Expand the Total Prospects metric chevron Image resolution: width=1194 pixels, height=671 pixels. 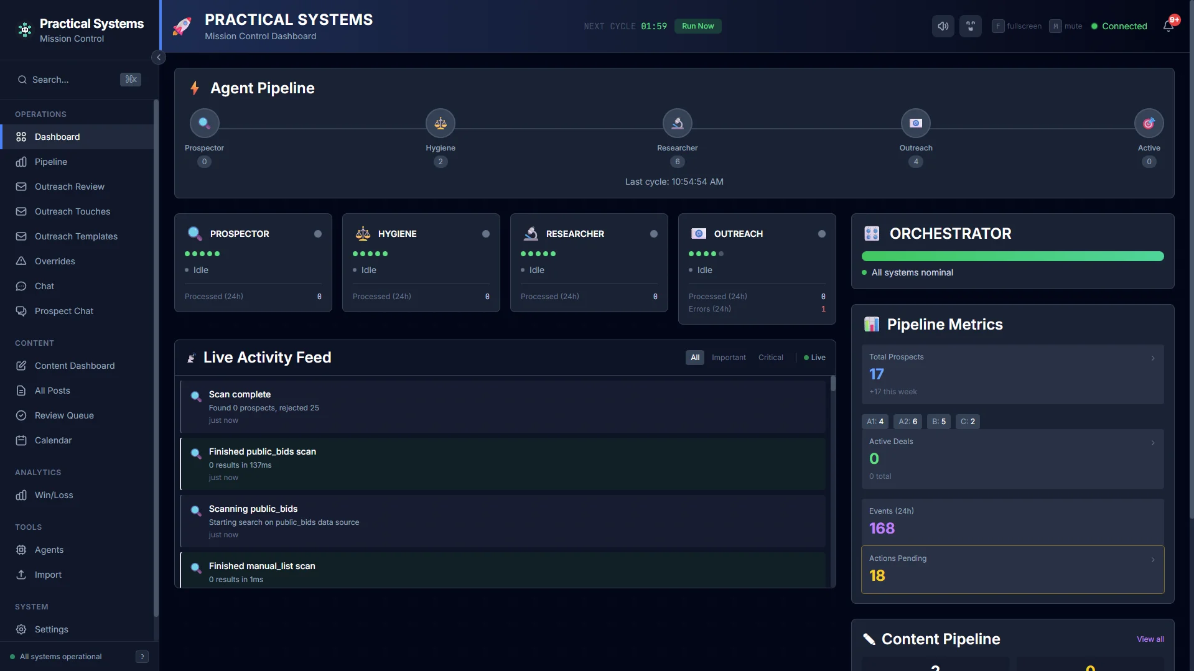[1154, 358]
